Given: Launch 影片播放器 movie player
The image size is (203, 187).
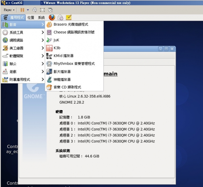Looking at the screenshot, I should pos(74,72).
